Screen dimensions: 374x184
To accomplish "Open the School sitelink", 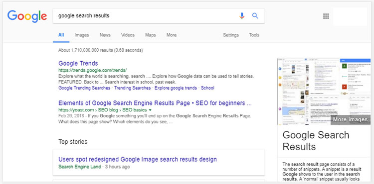I will tap(207, 88).
